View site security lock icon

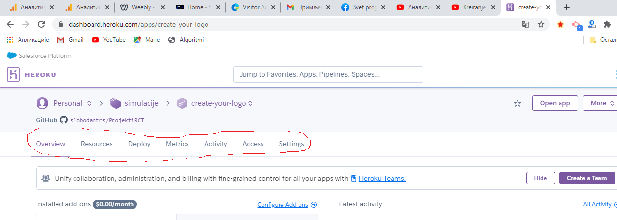pos(60,24)
